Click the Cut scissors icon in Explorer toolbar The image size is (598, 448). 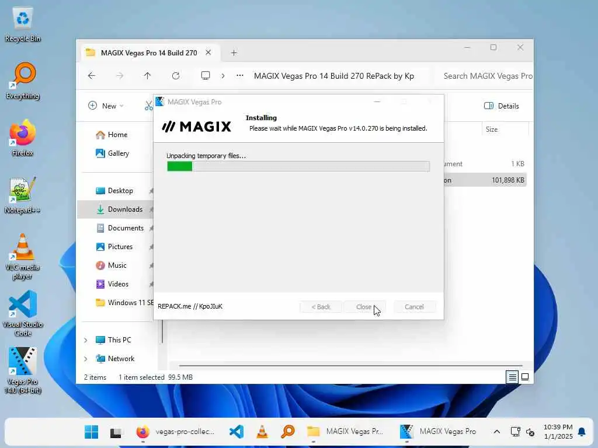tap(148, 106)
